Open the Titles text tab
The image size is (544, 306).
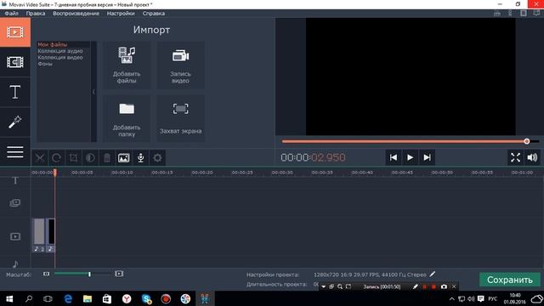15,93
